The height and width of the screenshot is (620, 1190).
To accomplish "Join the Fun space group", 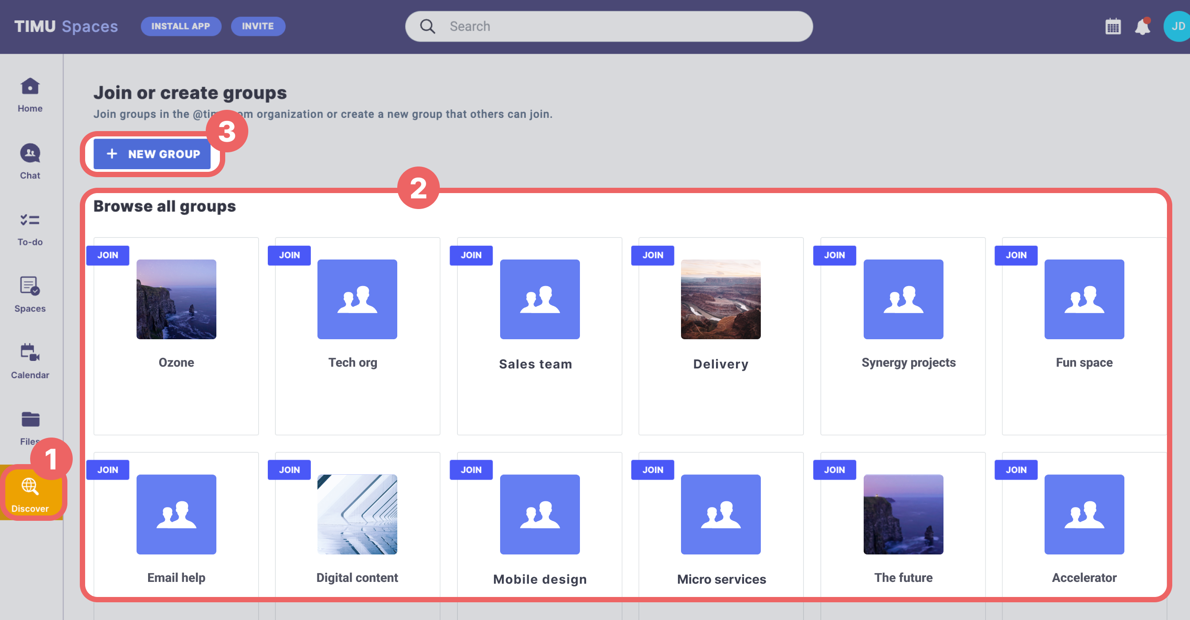I will pyautogui.click(x=1016, y=255).
